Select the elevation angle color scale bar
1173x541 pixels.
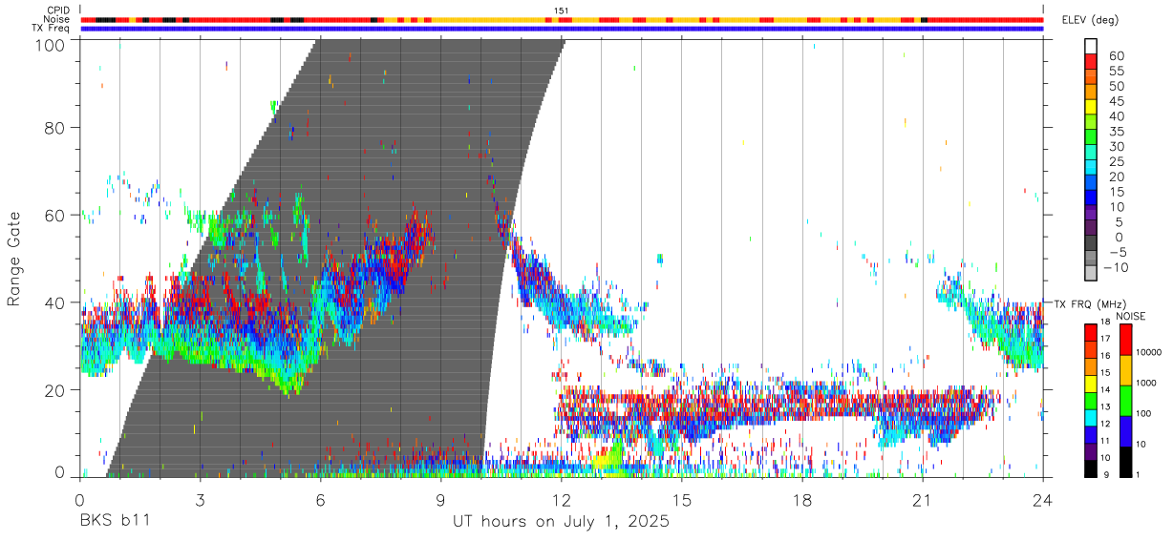[x=1091, y=160]
